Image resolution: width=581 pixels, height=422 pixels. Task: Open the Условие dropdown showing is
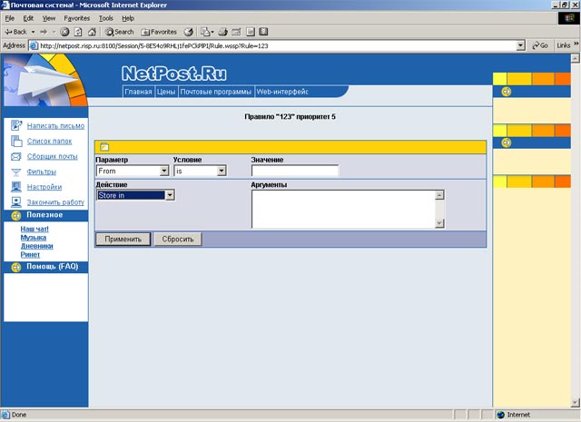(x=200, y=171)
